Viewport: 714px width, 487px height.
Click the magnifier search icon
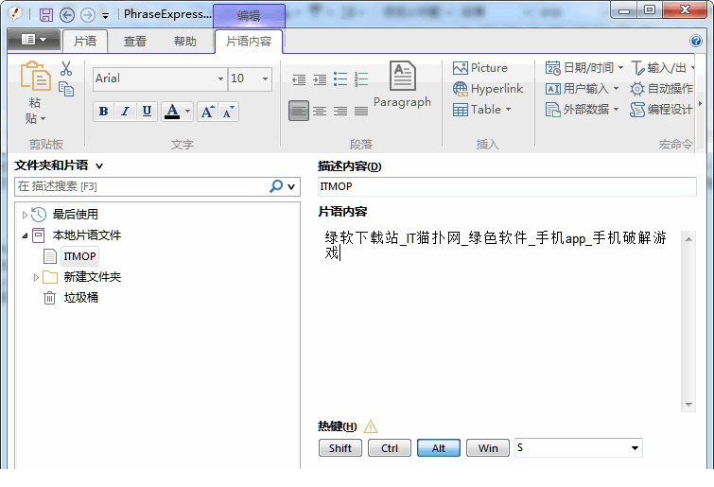[x=276, y=186]
